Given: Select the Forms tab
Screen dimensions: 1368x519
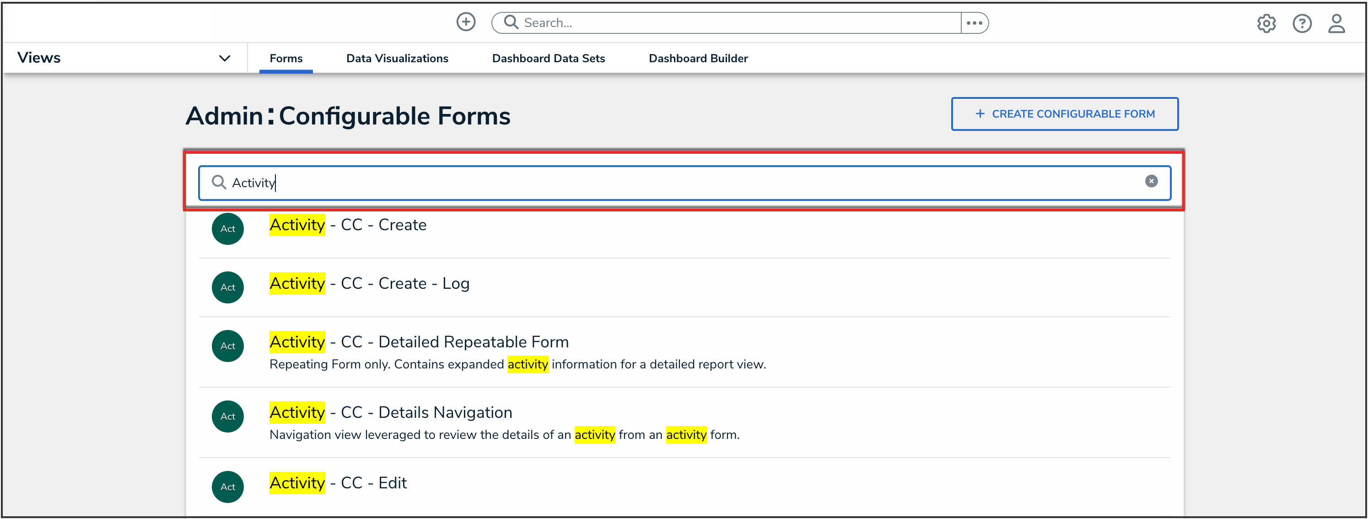Looking at the screenshot, I should [x=285, y=59].
